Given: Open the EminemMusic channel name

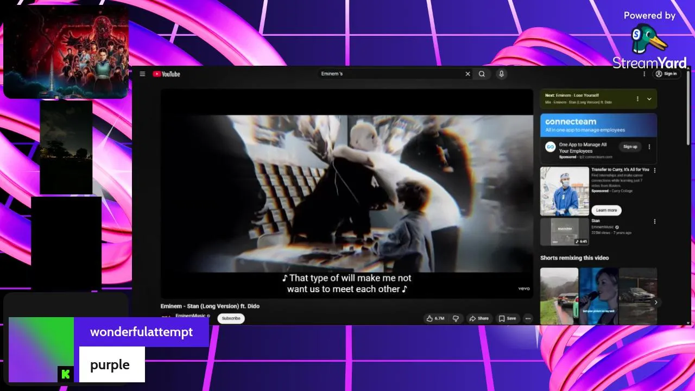Looking at the screenshot, I should click(x=191, y=316).
